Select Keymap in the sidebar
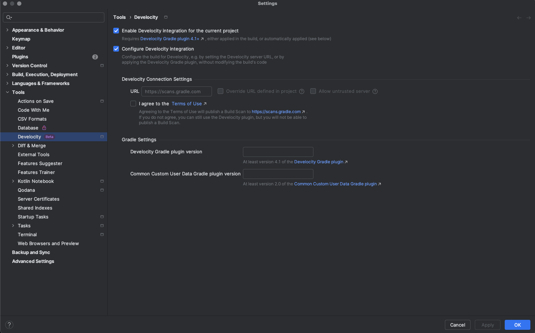 coord(21,39)
